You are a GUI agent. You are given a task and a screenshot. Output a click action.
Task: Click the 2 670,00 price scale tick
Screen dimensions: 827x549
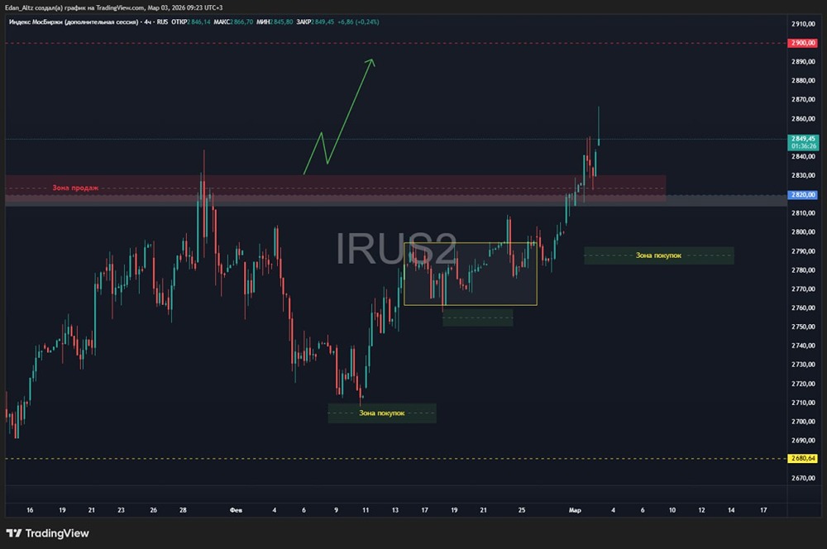pos(803,479)
